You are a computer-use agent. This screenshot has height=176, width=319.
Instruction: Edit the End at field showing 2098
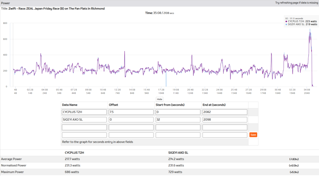[225, 120]
